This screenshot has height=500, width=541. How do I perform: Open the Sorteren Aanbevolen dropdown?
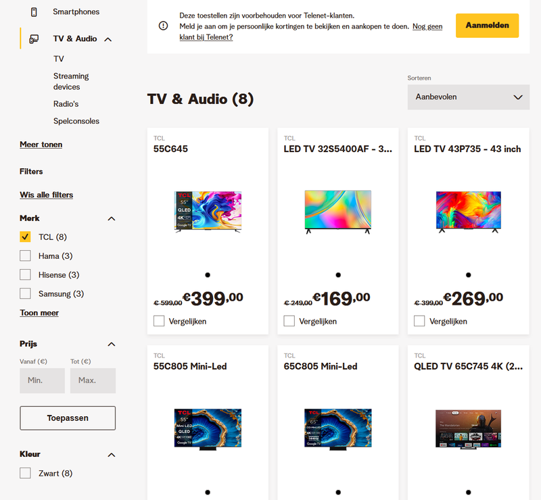[468, 97]
